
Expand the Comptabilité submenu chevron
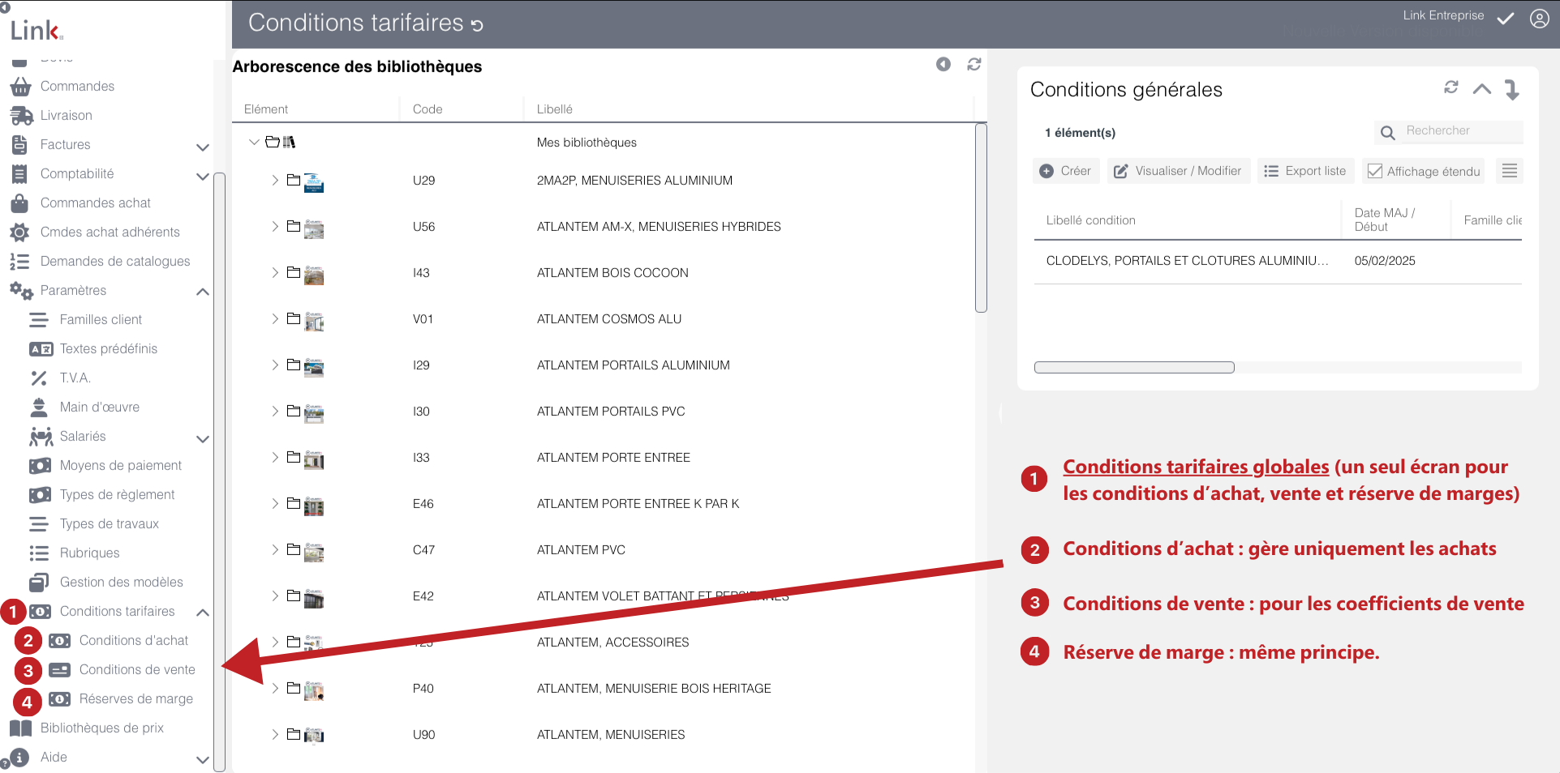pos(203,176)
